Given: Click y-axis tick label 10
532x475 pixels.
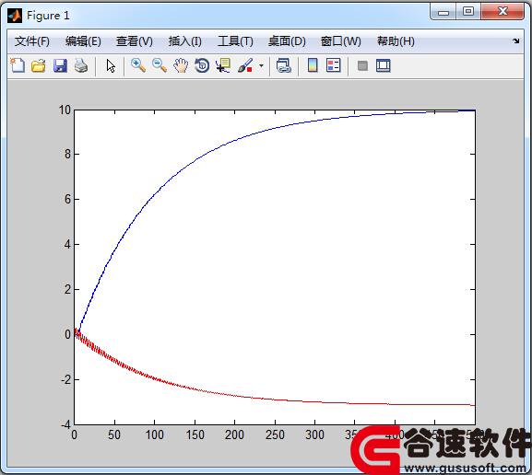Looking at the screenshot, I should (65, 110).
